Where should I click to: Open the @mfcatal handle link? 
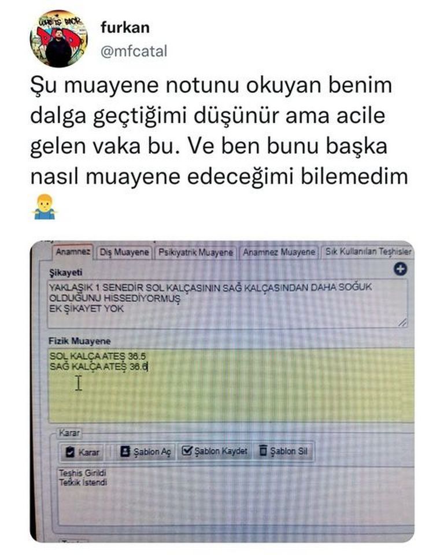(134, 51)
